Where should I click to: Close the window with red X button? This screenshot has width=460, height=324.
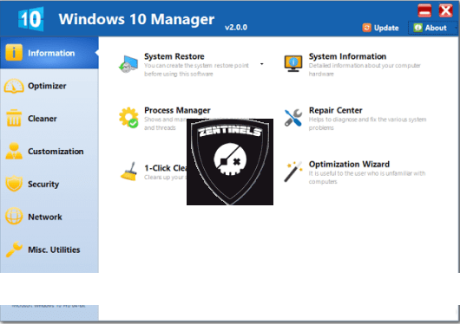(445, 11)
